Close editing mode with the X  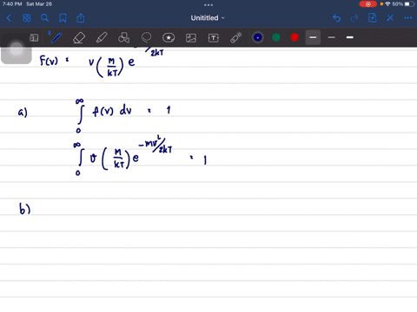390,18
